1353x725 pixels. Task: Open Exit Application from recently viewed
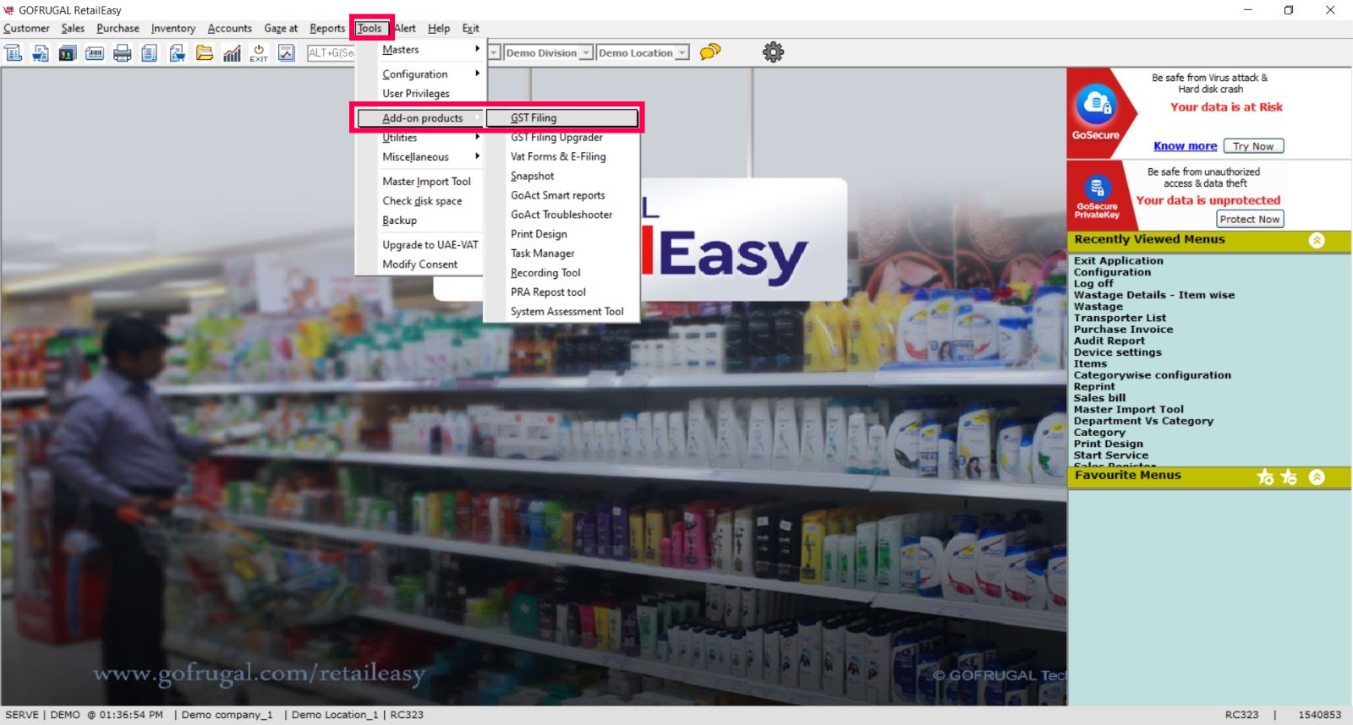point(1118,261)
